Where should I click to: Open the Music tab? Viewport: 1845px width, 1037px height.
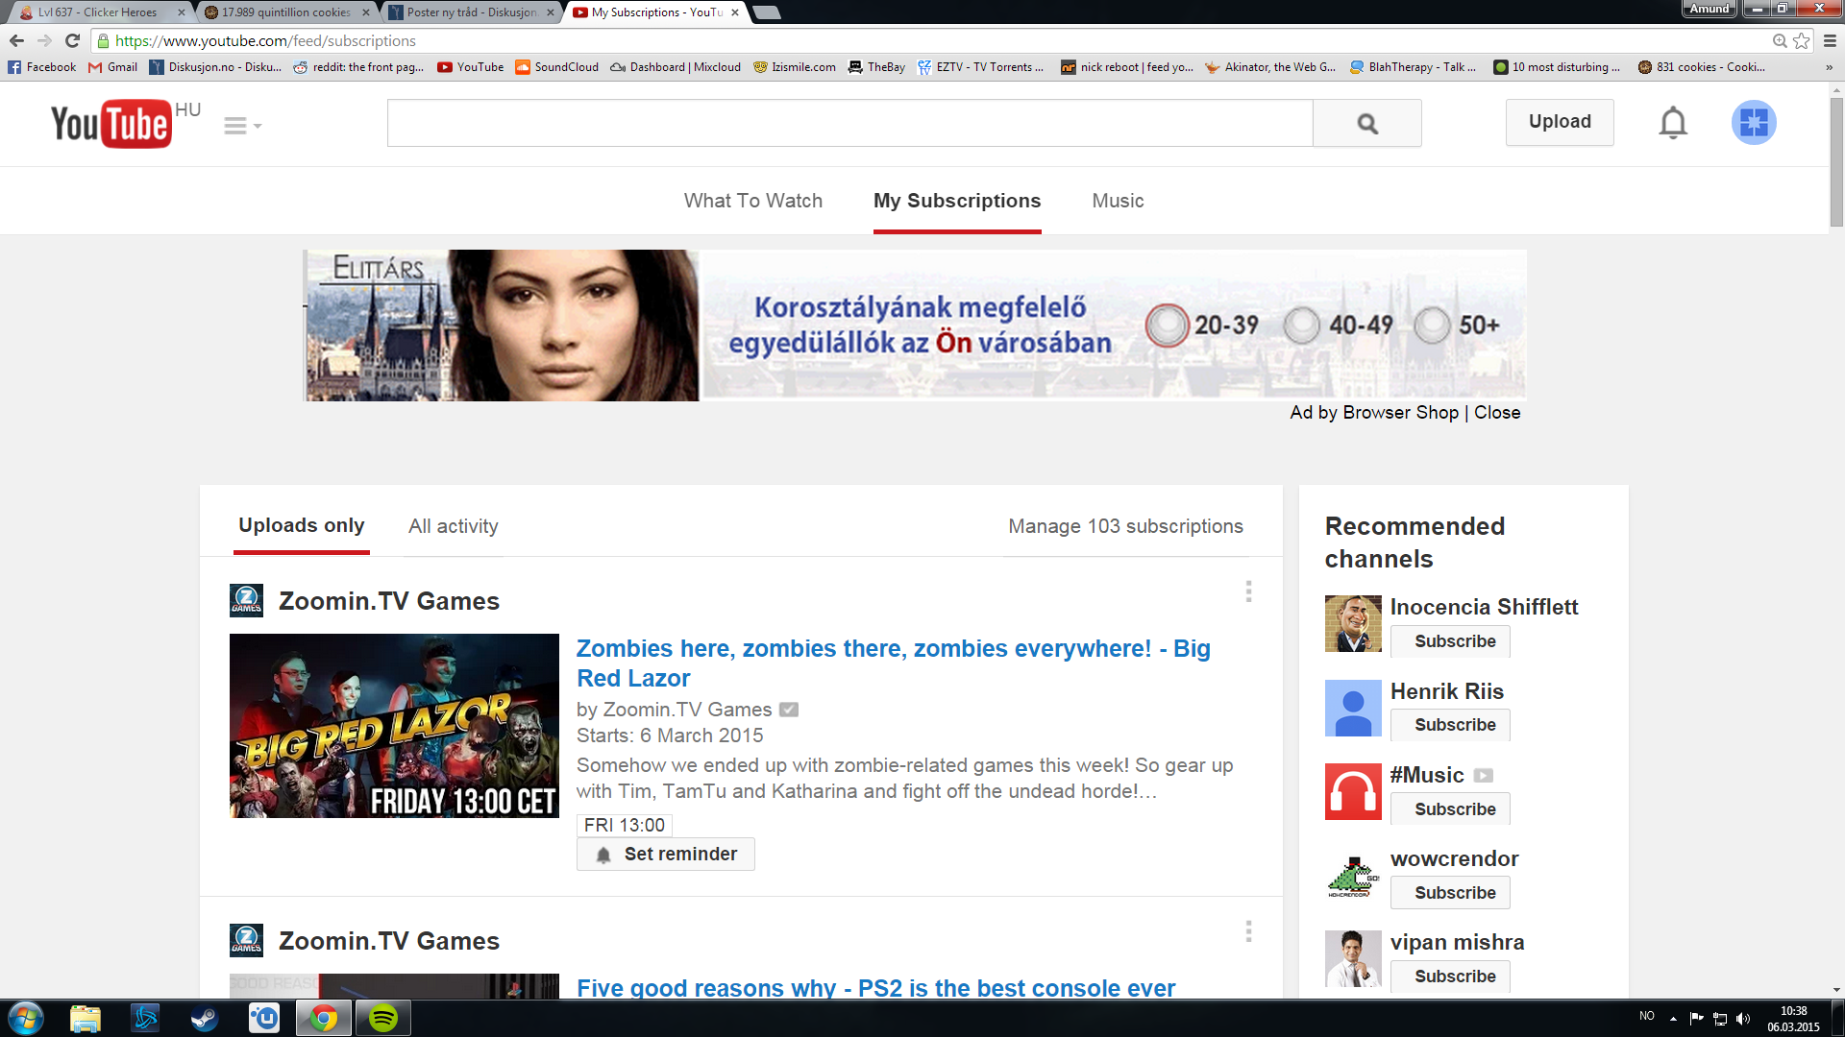[1117, 201]
